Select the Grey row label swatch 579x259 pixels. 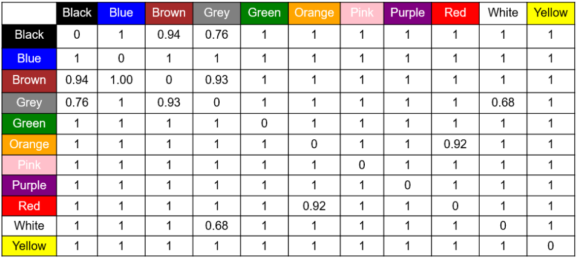point(29,102)
